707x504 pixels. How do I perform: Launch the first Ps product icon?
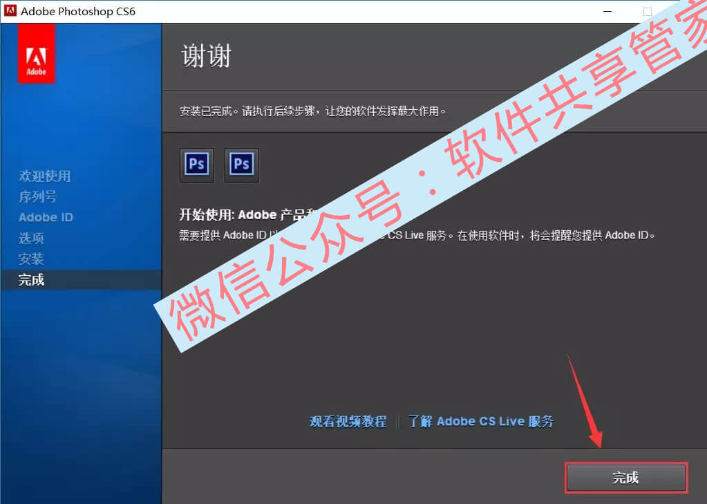coord(196,165)
